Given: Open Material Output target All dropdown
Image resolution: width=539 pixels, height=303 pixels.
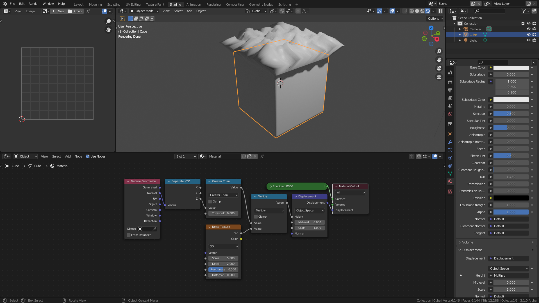Looking at the screenshot, I should (x=351, y=193).
